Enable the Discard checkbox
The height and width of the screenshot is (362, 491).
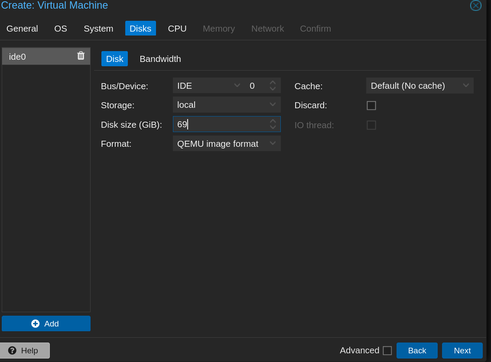(371, 106)
